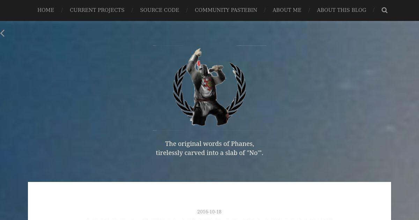The height and width of the screenshot is (220, 419).
Task: Navigate to ABOUT THIS BLOG
Action: tap(341, 10)
